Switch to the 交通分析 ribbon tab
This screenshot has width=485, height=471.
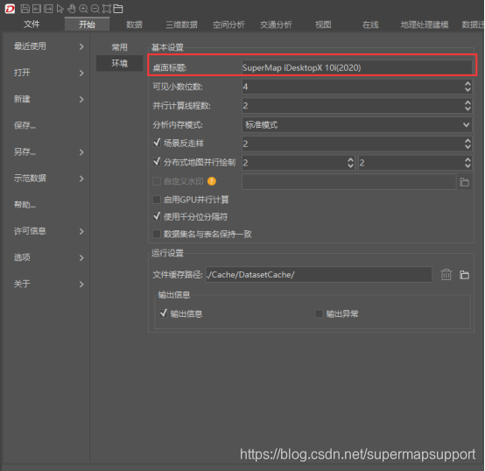pos(276,25)
